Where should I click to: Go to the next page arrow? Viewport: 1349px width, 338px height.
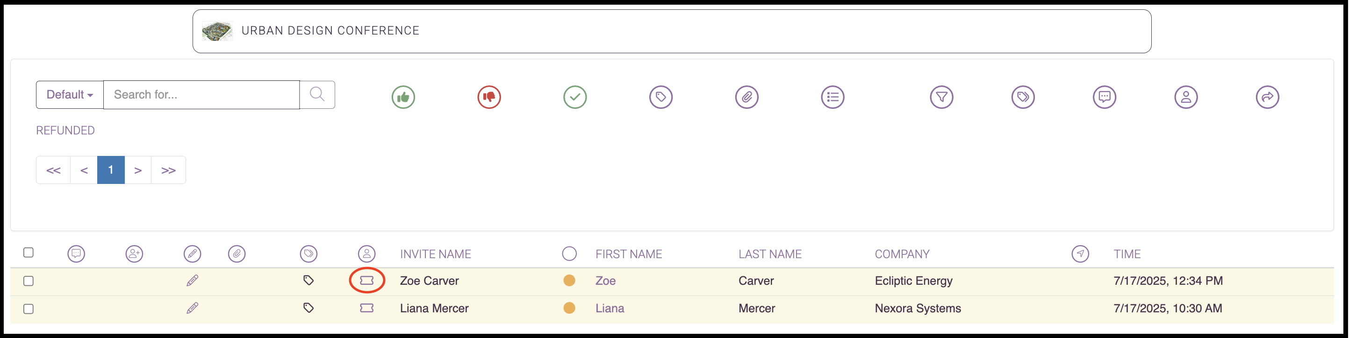coord(138,170)
